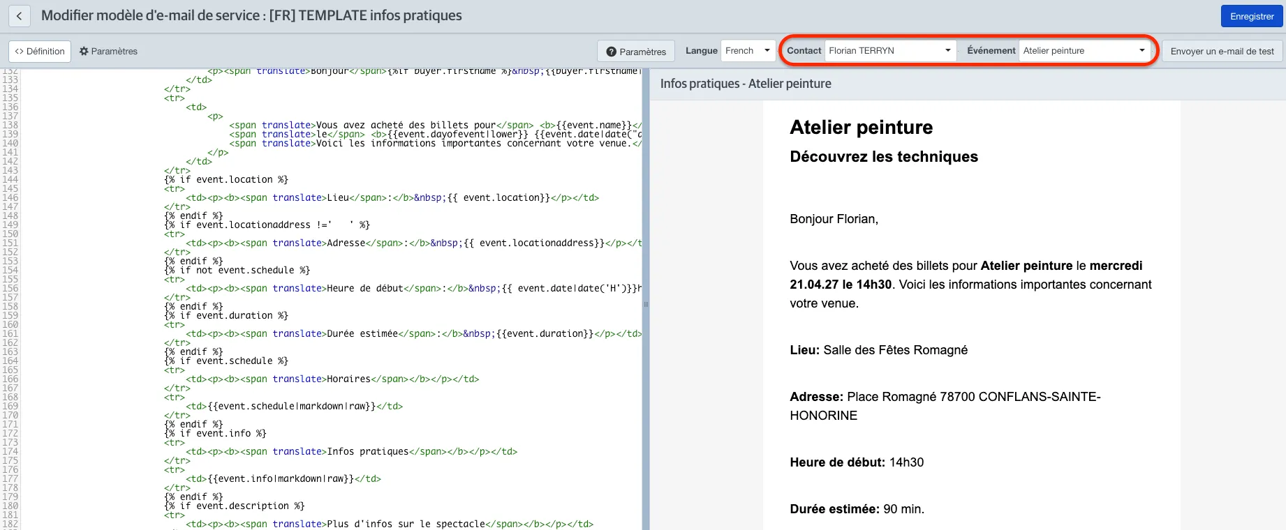Click code line '{% if not event.schedule %}'
Viewport: 1286px width, 530px height.
coord(237,271)
